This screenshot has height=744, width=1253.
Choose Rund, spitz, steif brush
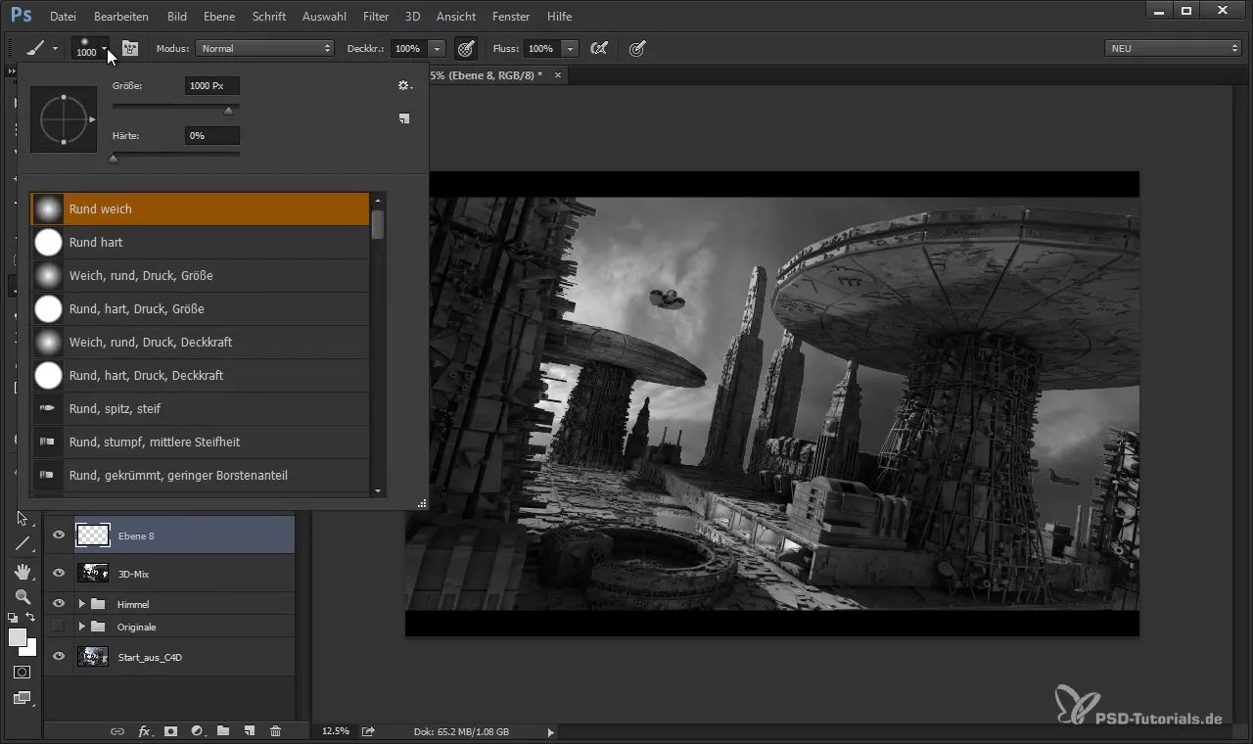pos(201,408)
